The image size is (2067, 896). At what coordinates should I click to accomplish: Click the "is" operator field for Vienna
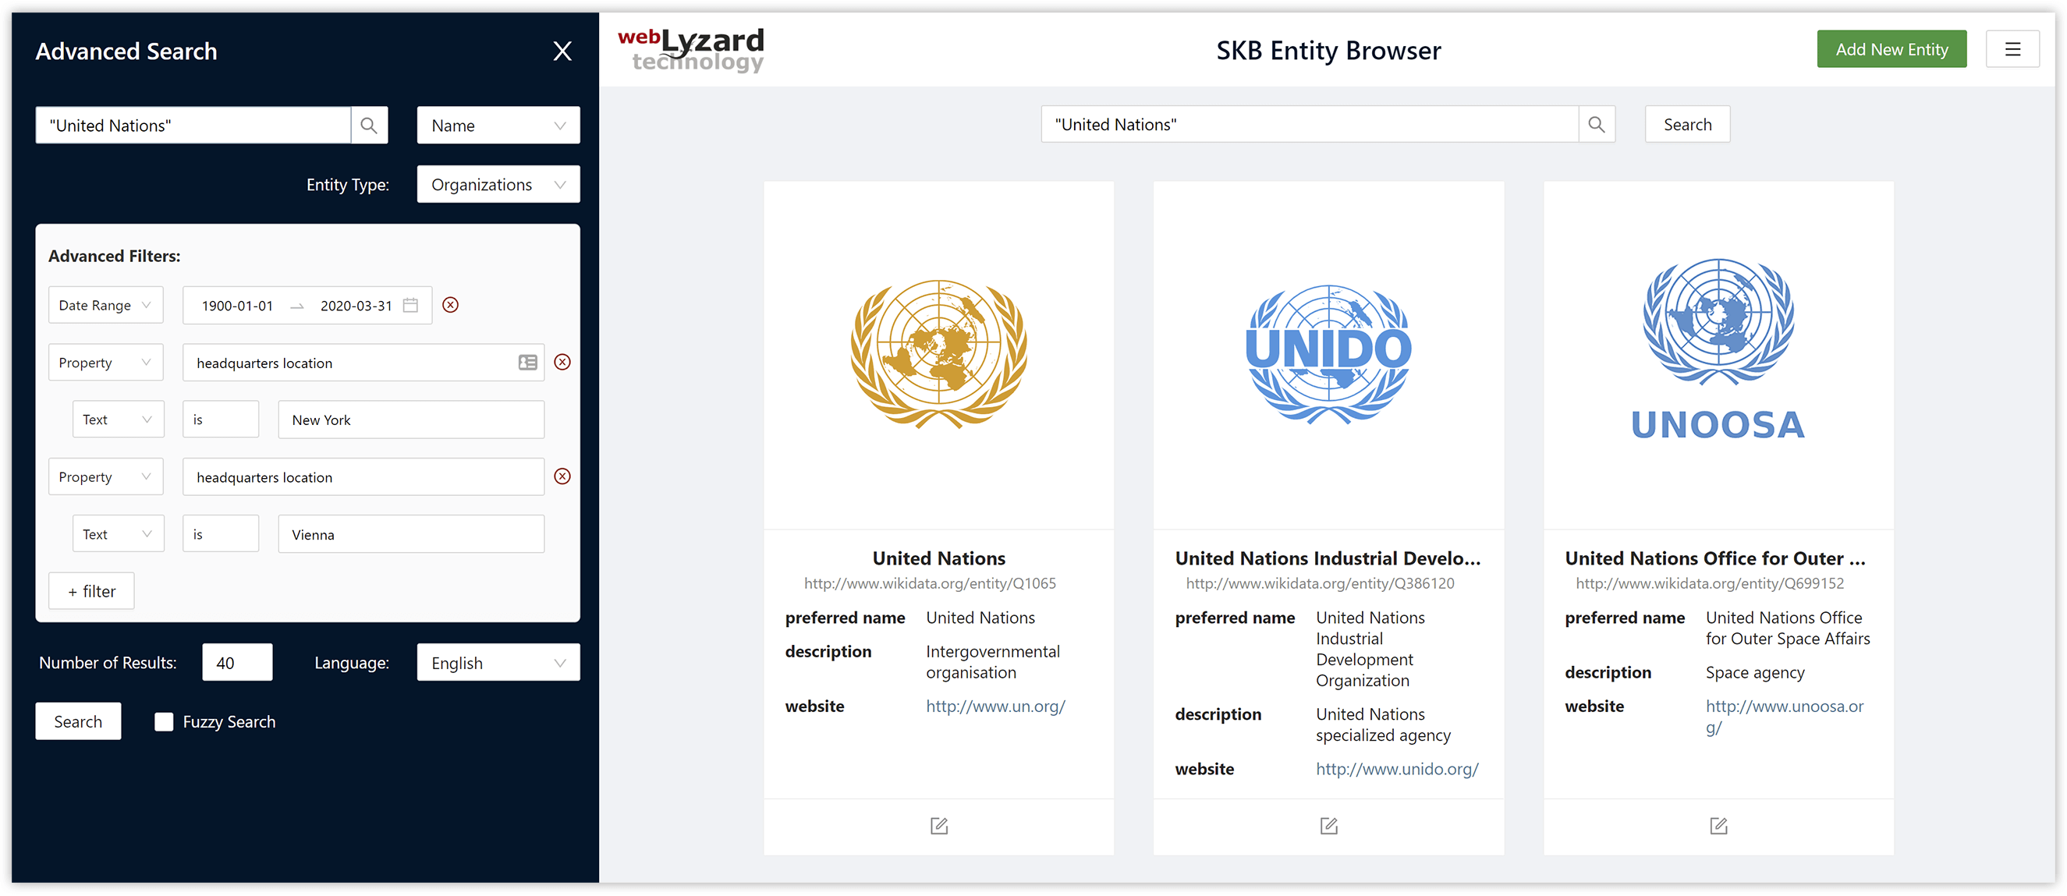tap(221, 533)
